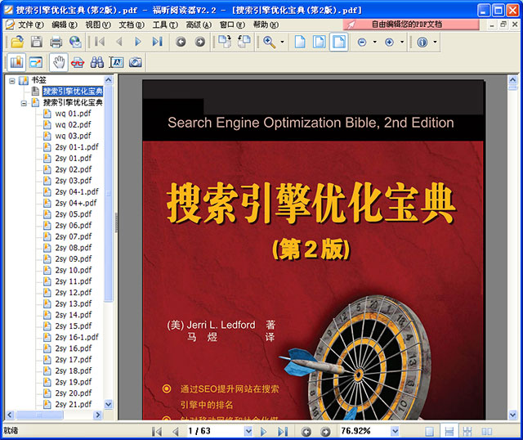
Task: Save the document with the floppy icon
Action: (x=36, y=42)
